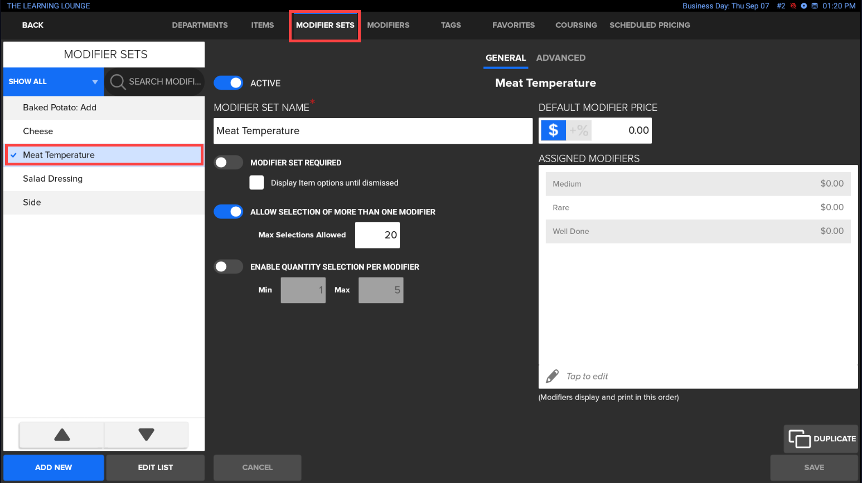Click the Modifier Set Name text field
Screen dimensions: 862x483
click(x=372, y=131)
